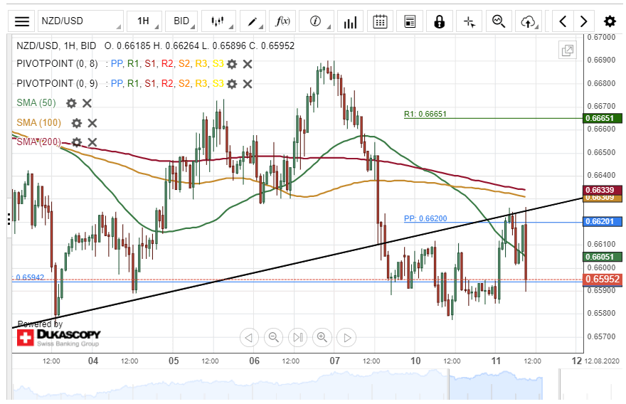Open the chart in popup window
Image resolution: width=626 pixels, height=404 pixels.
[568, 51]
